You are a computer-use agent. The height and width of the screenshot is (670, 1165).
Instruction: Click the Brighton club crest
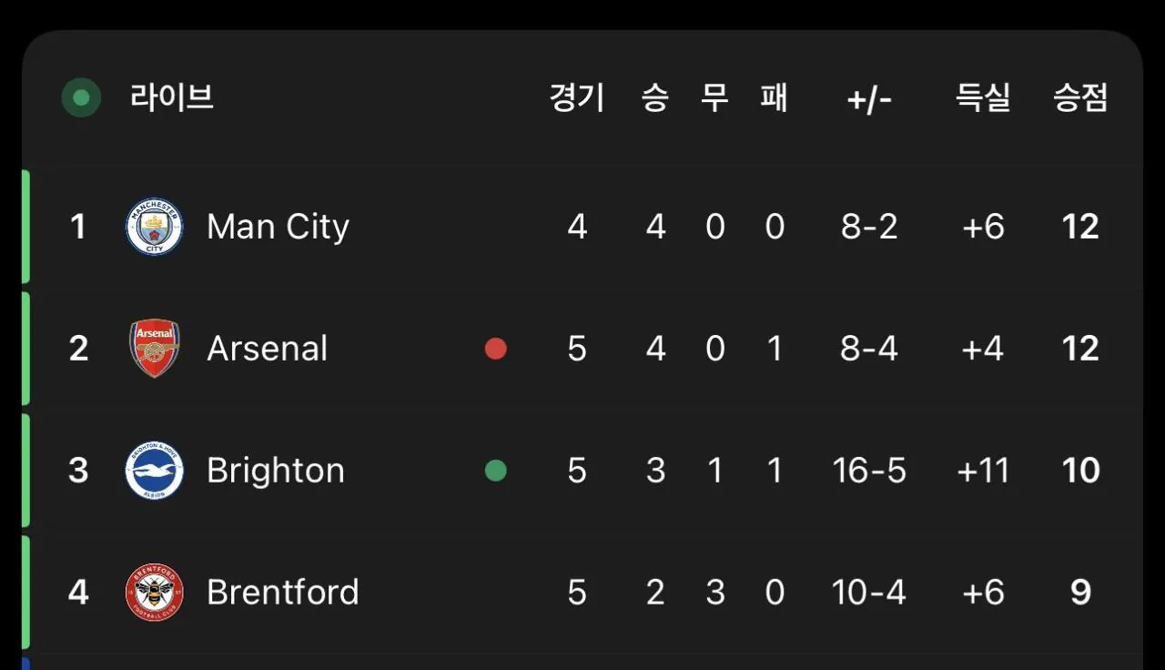(154, 471)
